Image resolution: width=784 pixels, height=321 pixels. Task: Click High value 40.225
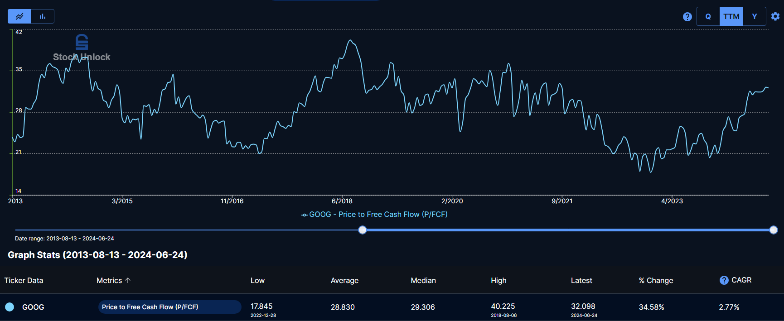(x=503, y=306)
